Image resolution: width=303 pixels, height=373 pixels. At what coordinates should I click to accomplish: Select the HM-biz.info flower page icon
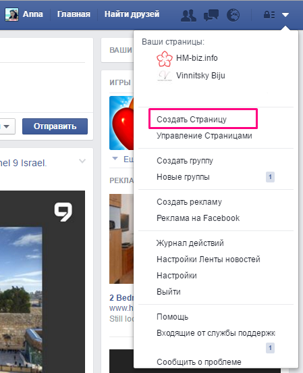click(x=164, y=59)
